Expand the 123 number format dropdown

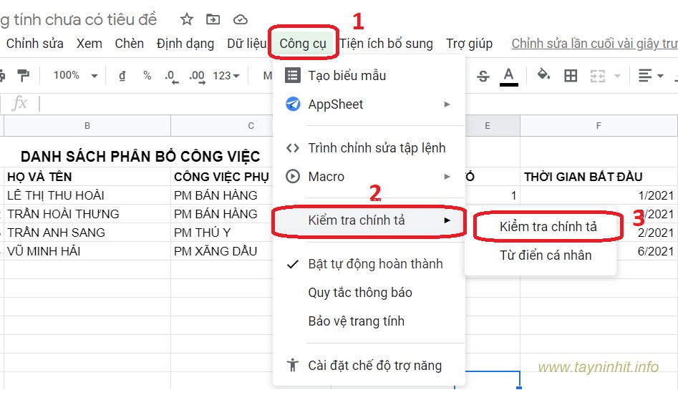click(x=226, y=75)
